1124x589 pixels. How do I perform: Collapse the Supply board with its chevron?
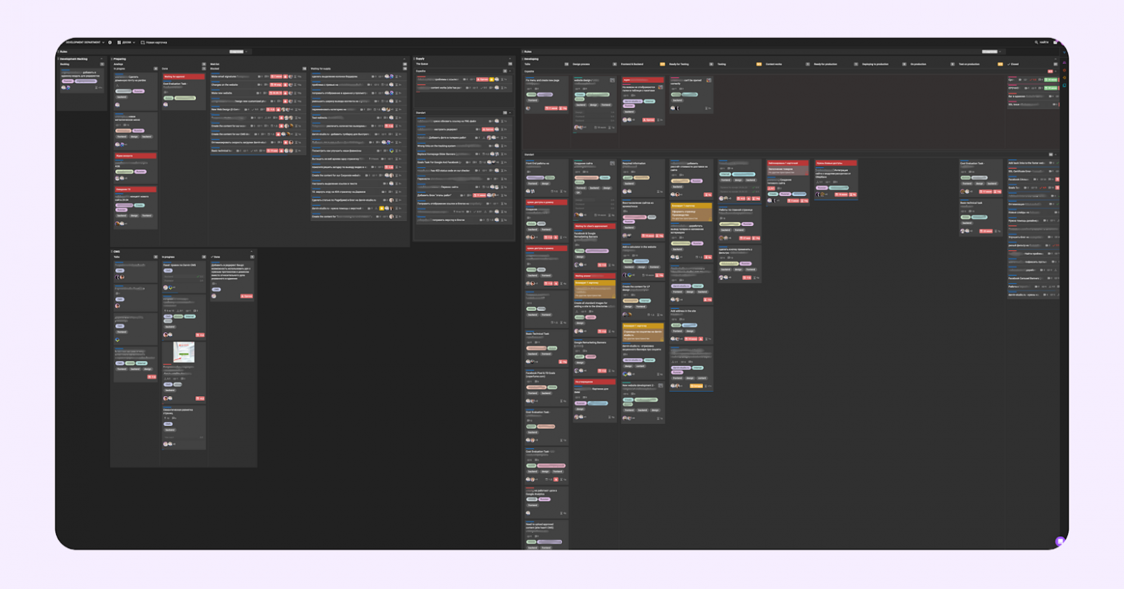pyautogui.click(x=510, y=59)
